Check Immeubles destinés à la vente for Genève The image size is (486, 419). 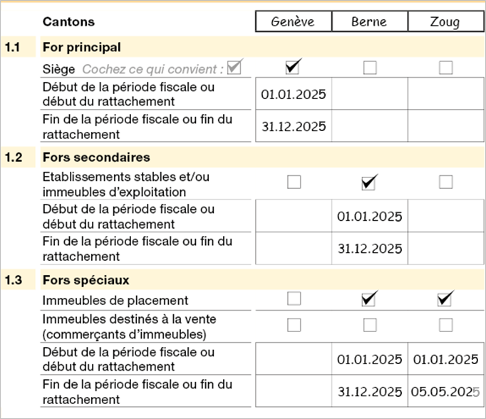[x=294, y=325]
